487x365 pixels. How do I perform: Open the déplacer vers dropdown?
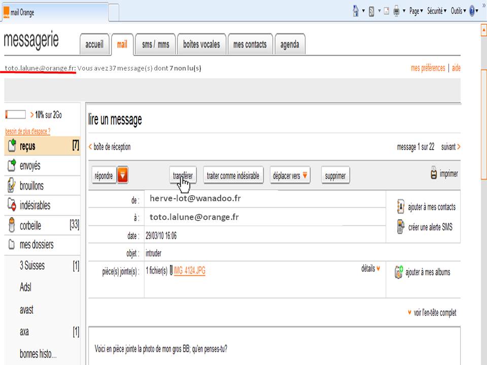click(x=290, y=175)
